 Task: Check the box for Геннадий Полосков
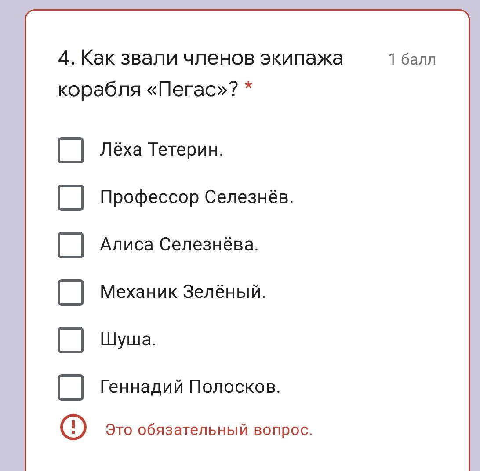pos(71,387)
